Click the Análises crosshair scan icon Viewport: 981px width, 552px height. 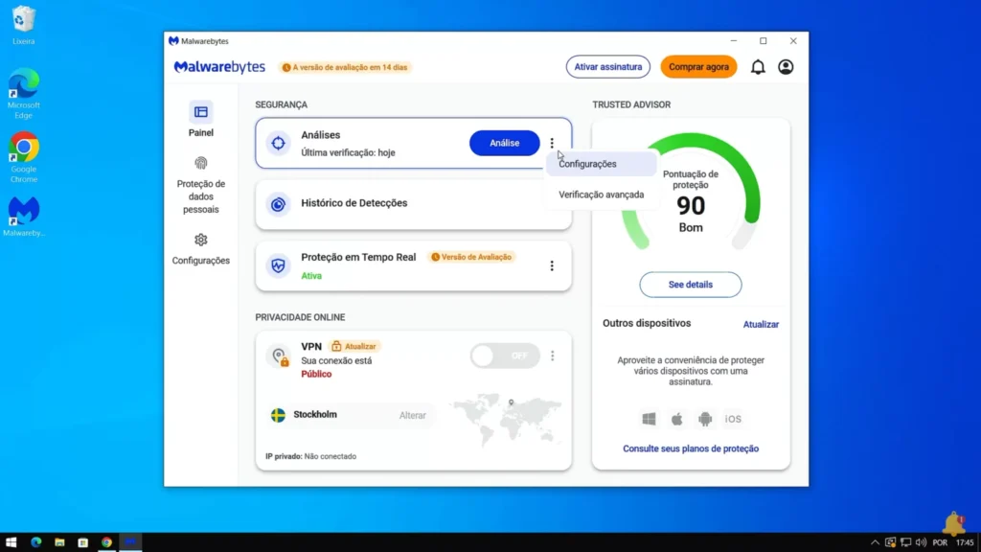point(278,143)
